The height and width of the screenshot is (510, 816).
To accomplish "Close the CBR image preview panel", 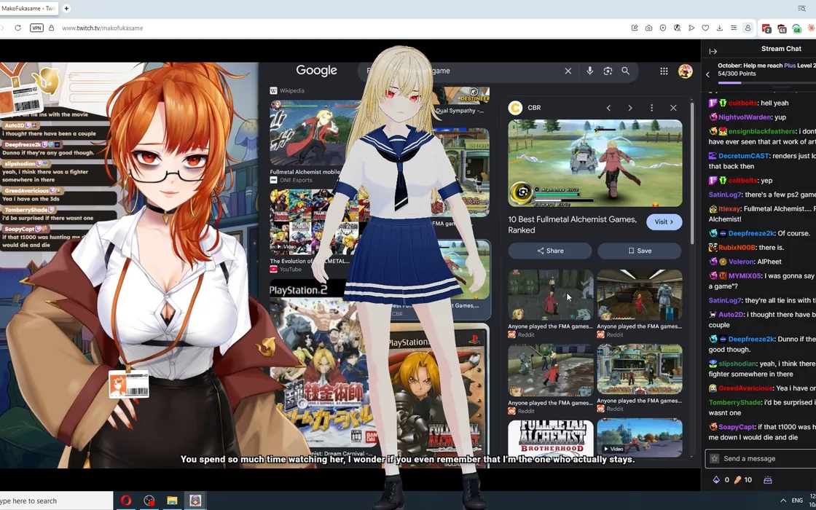I will pos(673,108).
